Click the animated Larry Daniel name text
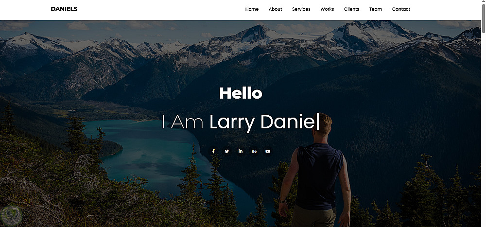This screenshot has height=227, width=486. pyautogui.click(x=262, y=122)
